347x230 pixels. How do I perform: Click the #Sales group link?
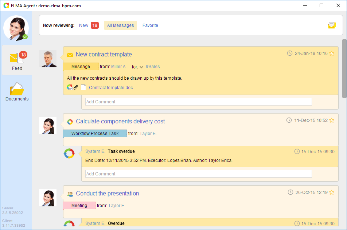[x=152, y=67]
